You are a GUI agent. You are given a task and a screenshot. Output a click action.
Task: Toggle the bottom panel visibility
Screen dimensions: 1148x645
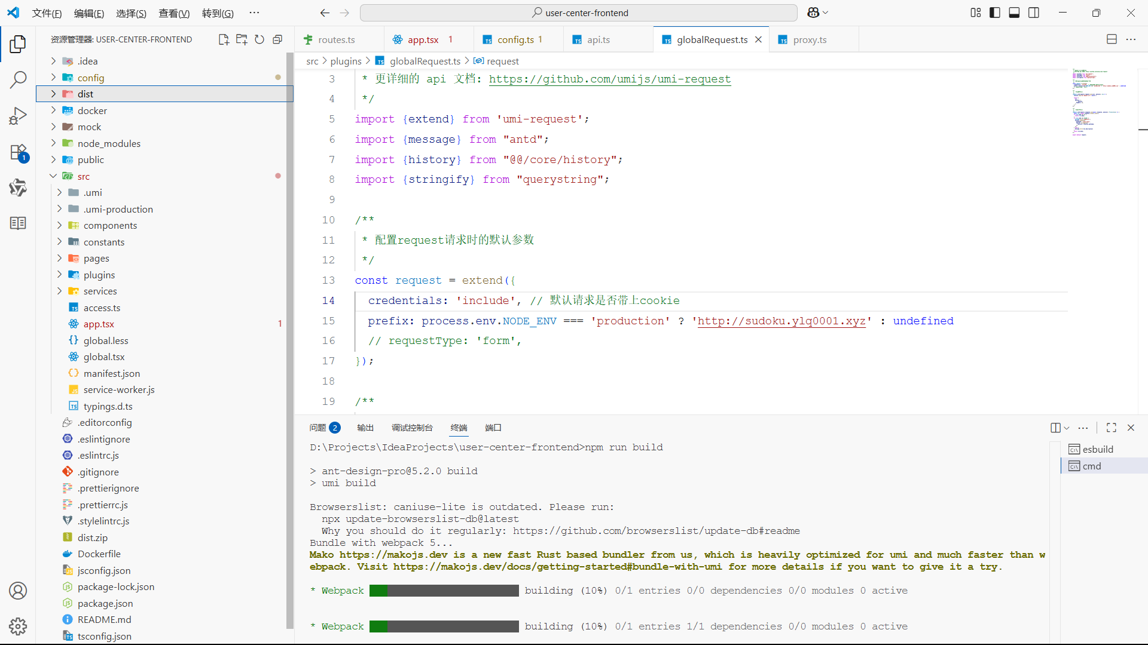pos(1014,13)
